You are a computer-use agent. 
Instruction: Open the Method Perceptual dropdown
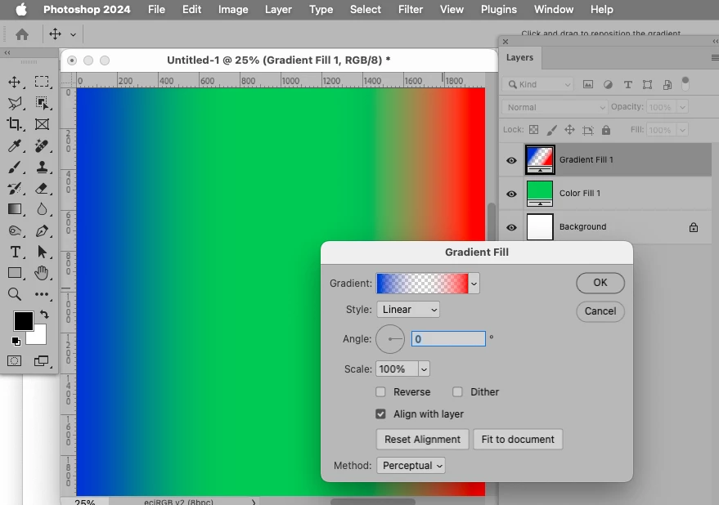coord(411,466)
